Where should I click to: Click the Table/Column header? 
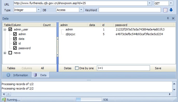pos(12,25)
